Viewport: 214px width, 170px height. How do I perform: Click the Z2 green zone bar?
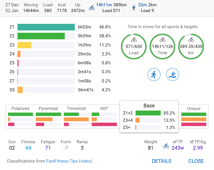[41, 36]
